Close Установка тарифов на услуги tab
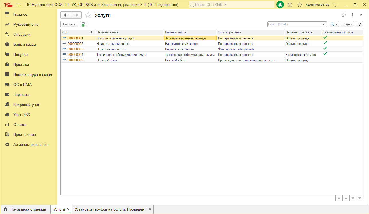 click(x=150, y=209)
